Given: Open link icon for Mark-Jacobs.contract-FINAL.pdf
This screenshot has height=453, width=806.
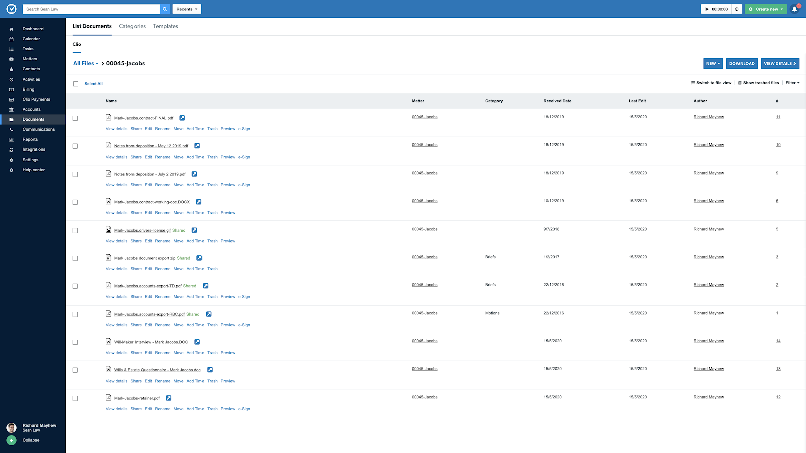Looking at the screenshot, I should 182,118.
